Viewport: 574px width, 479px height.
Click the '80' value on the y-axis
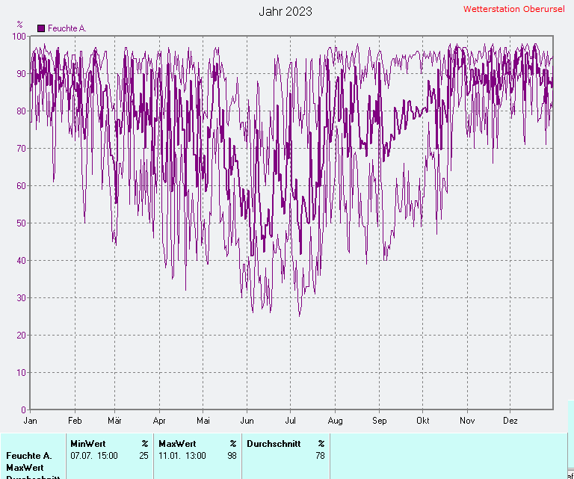pos(22,111)
